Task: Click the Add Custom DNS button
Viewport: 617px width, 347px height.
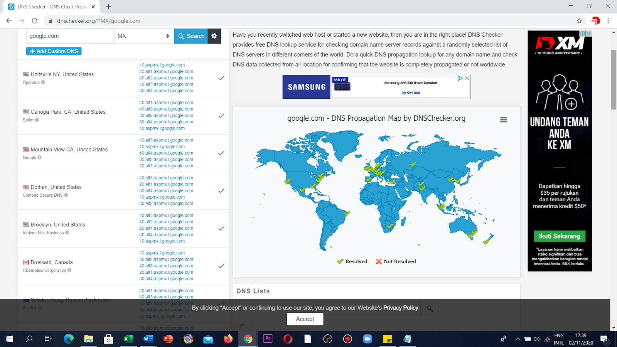Action: [x=54, y=51]
